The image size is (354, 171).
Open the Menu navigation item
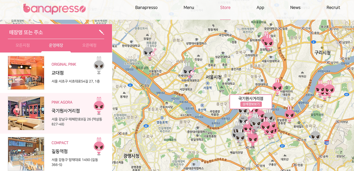click(189, 7)
